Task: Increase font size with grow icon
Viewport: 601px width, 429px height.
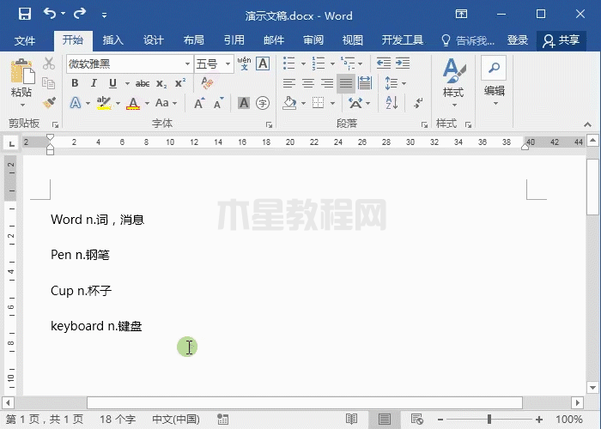Action: (x=199, y=103)
